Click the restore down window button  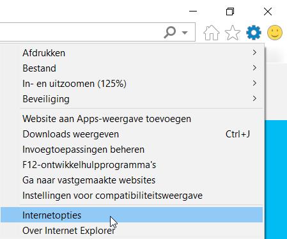[230, 12]
